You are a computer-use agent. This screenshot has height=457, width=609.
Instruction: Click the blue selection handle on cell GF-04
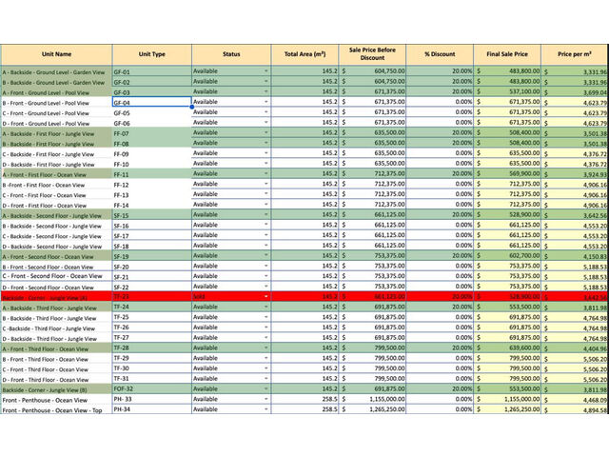(x=192, y=107)
